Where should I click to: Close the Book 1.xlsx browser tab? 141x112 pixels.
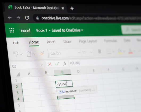(x=63, y=8)
